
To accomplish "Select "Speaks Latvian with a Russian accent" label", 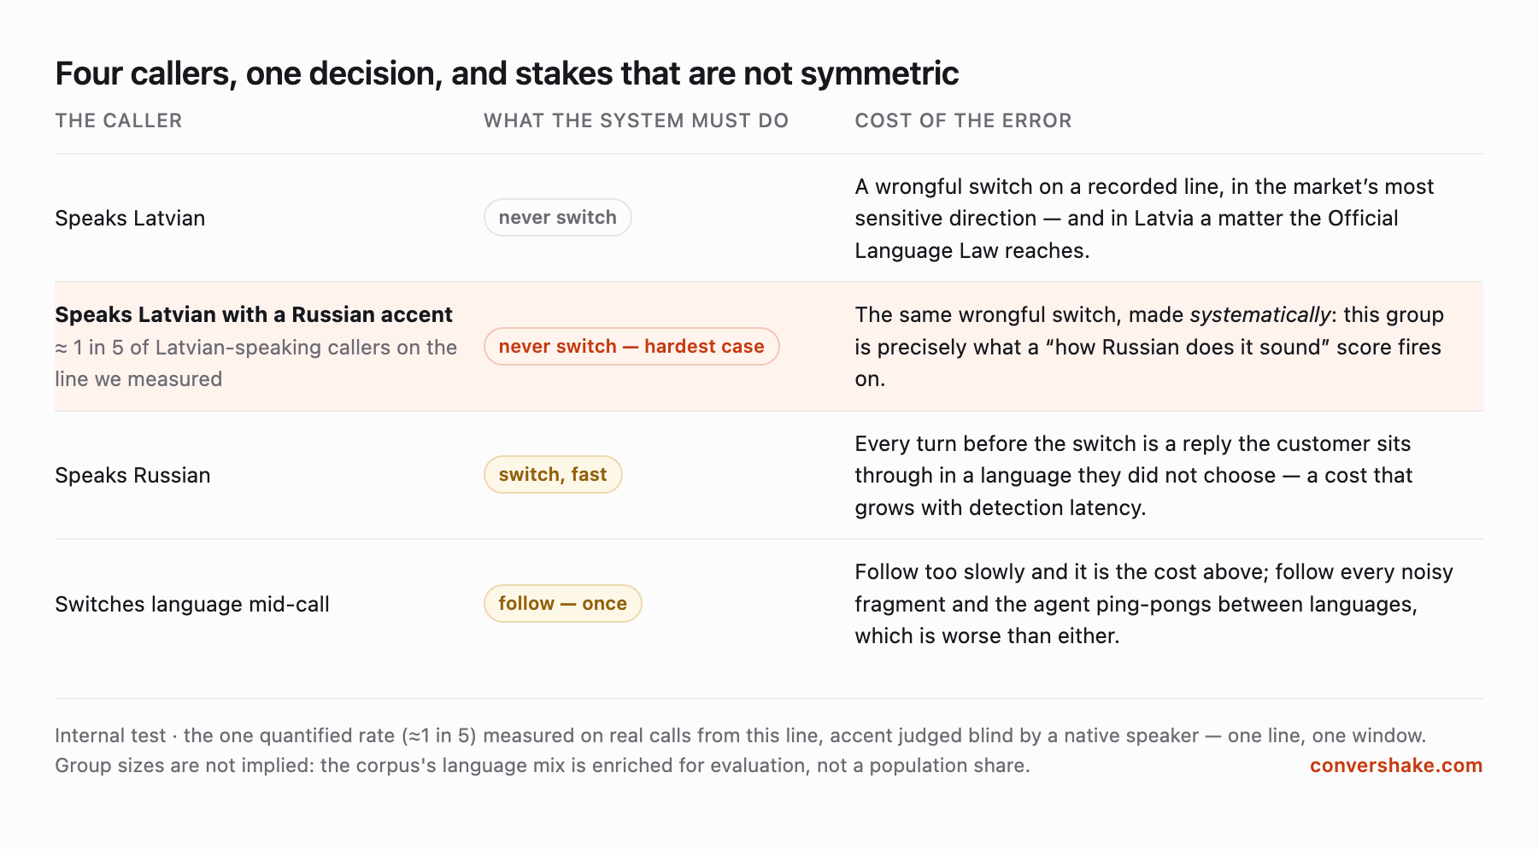I will 254,314.
